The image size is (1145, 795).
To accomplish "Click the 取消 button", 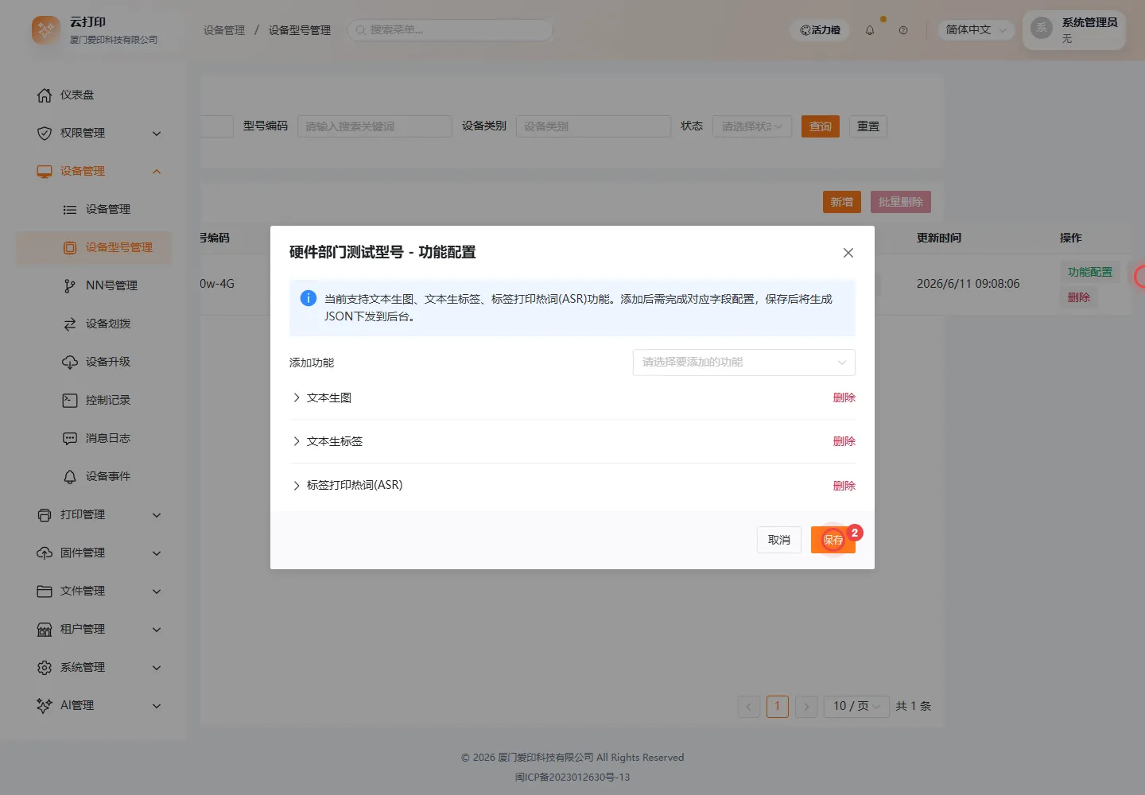I will coord(779,541).
